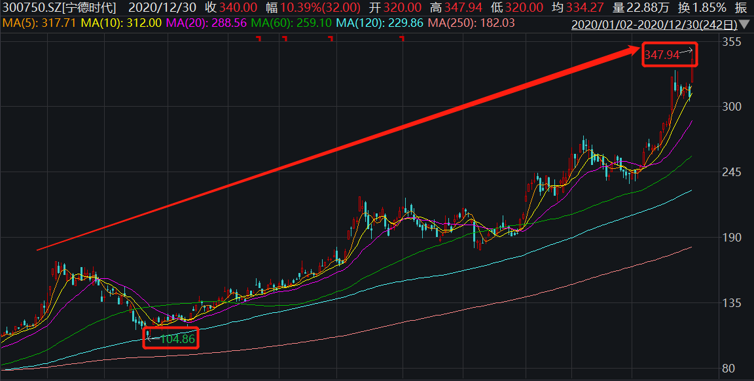Click the 347.94 high price annotation

coord(662,55)
